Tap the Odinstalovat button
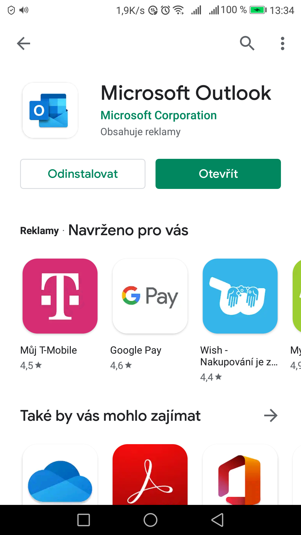The image size is (301, 535). coord(83,174)
